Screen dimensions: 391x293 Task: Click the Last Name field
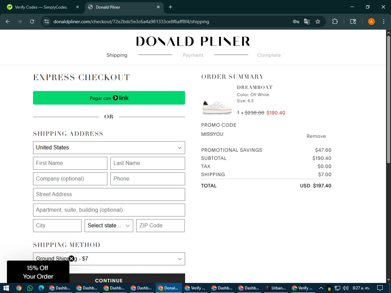coord(148,163)
